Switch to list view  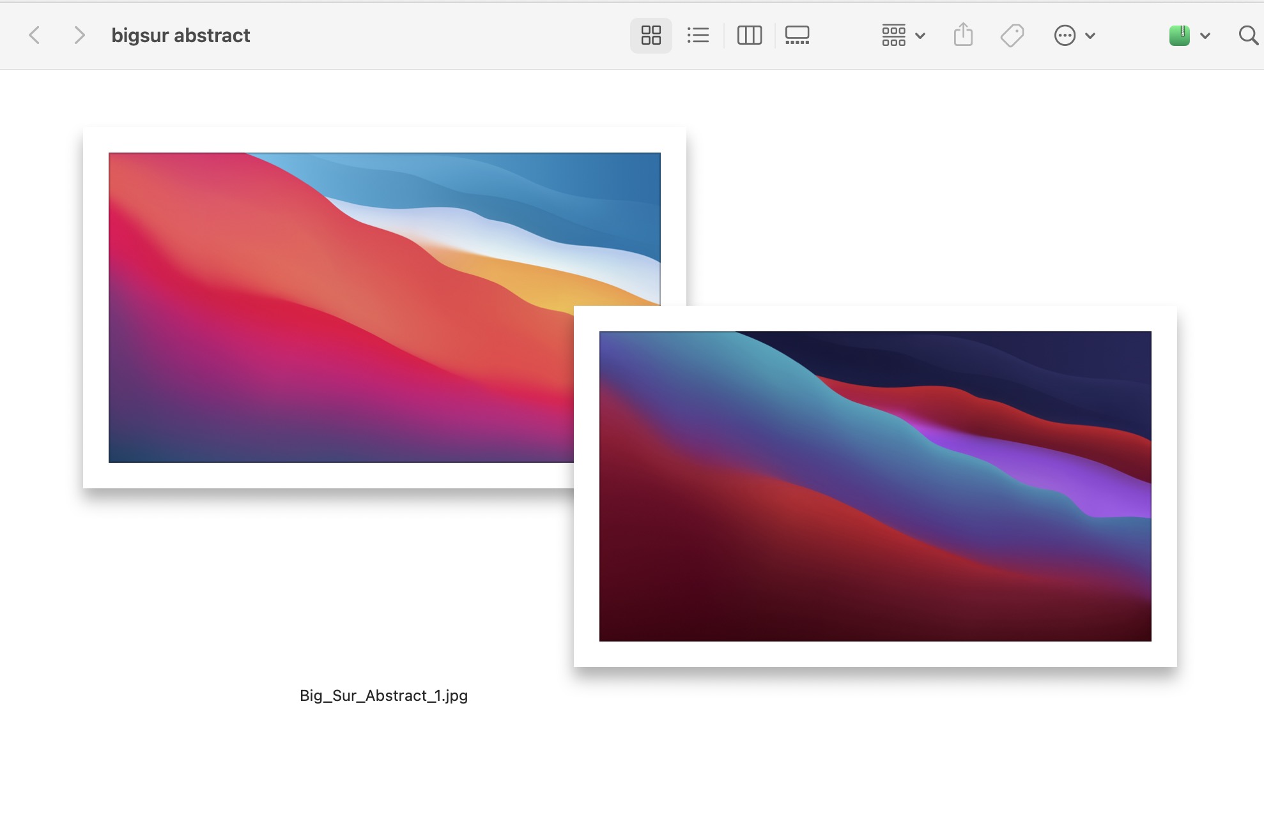(x=698, y=35)
